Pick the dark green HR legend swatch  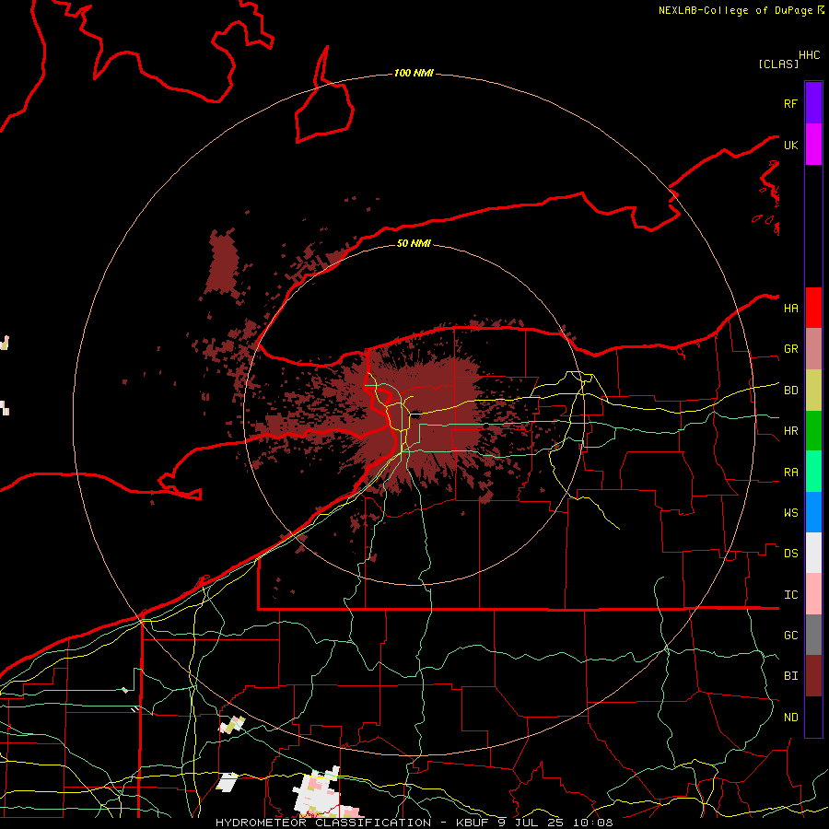[813, 431]
